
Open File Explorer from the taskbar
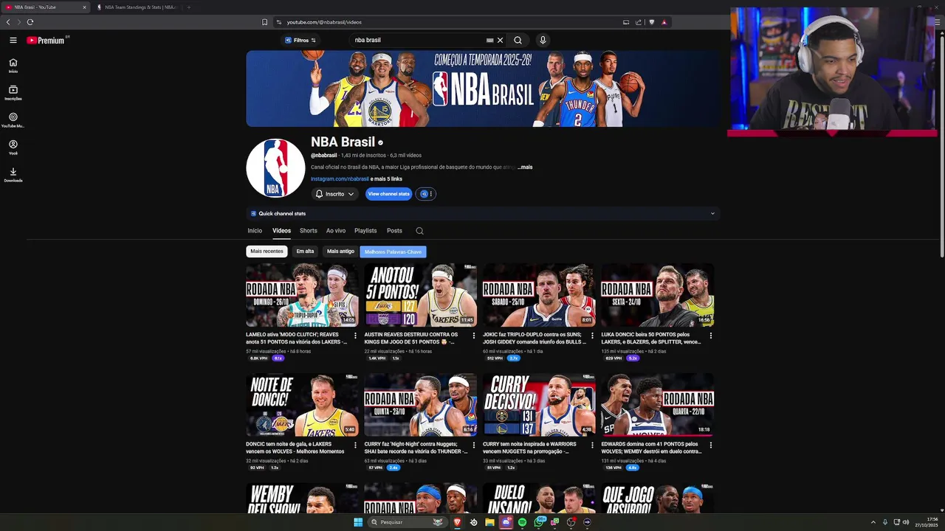tap(489, 522)
